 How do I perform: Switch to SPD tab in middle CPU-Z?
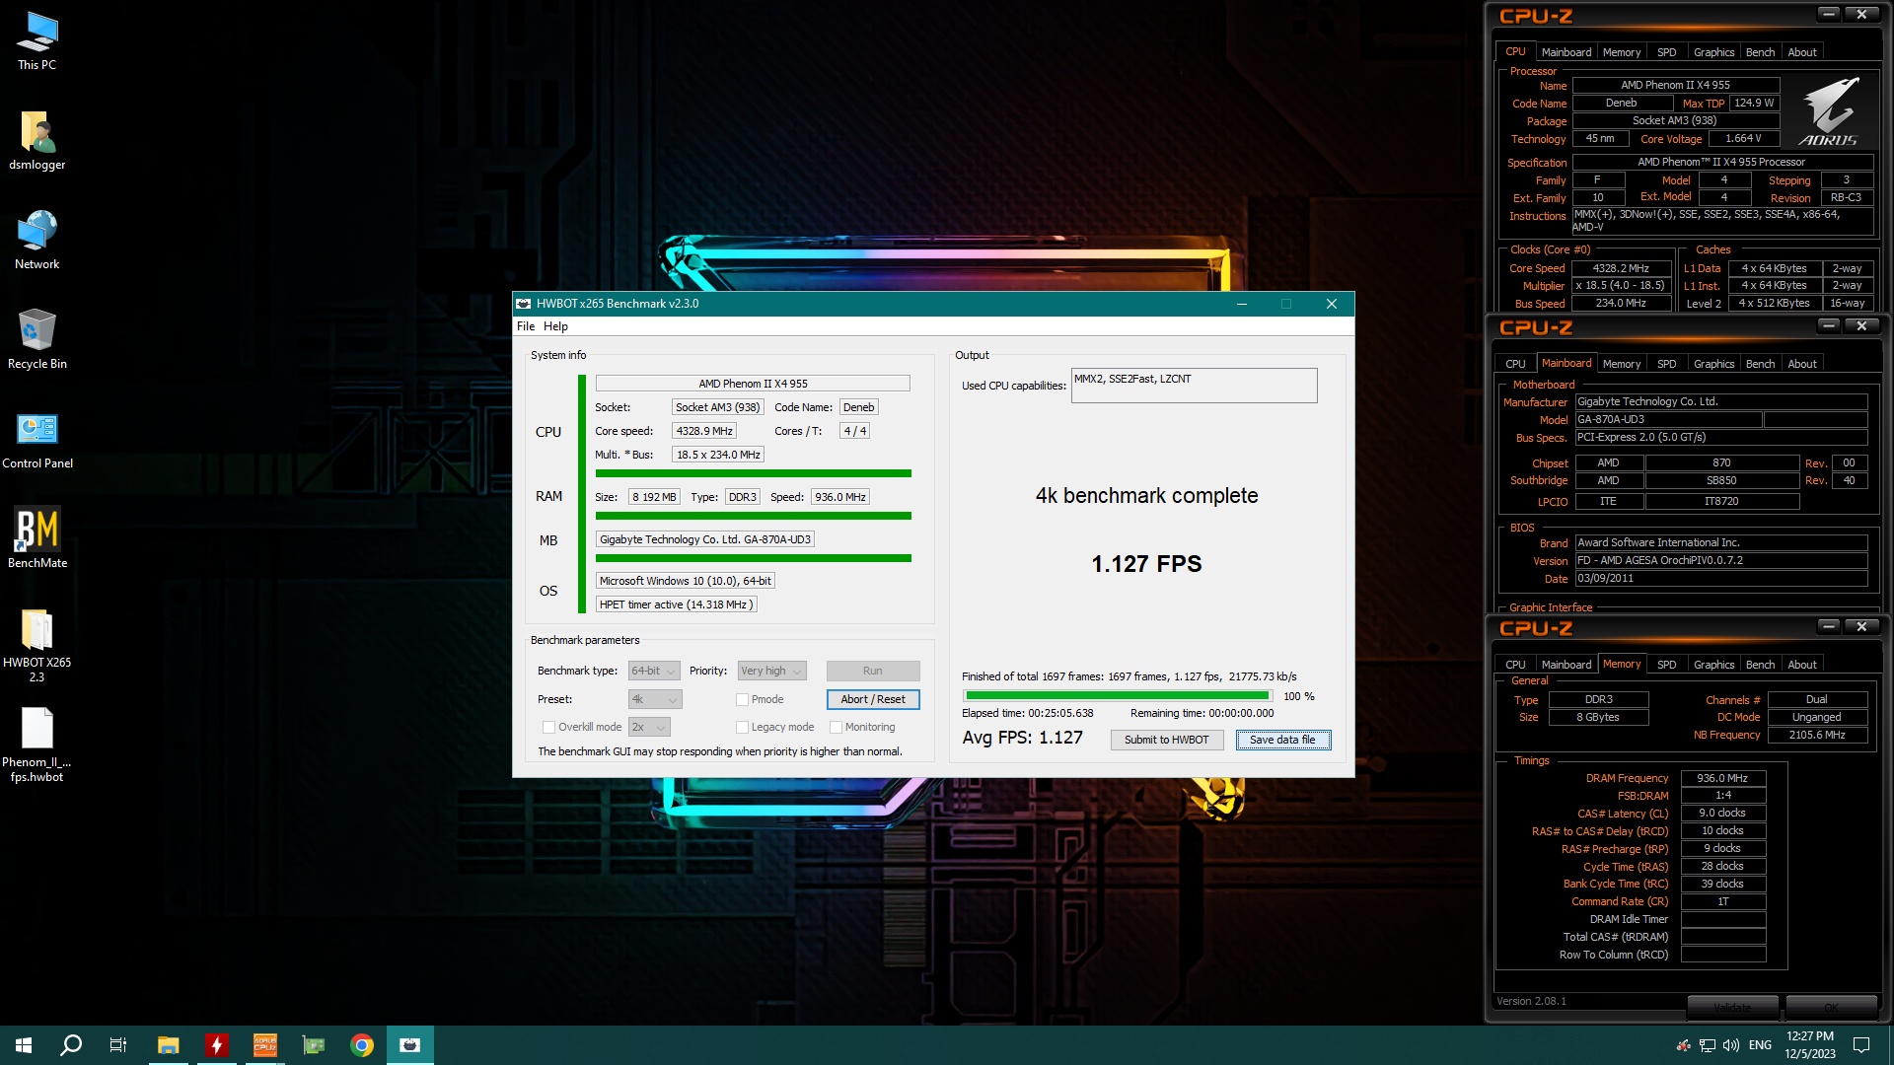coord(1666,364)
